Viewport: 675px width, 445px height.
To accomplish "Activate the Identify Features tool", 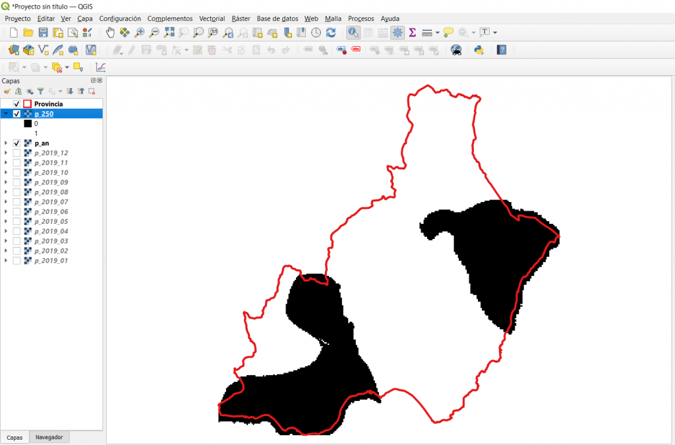I will tap(353, 32).
